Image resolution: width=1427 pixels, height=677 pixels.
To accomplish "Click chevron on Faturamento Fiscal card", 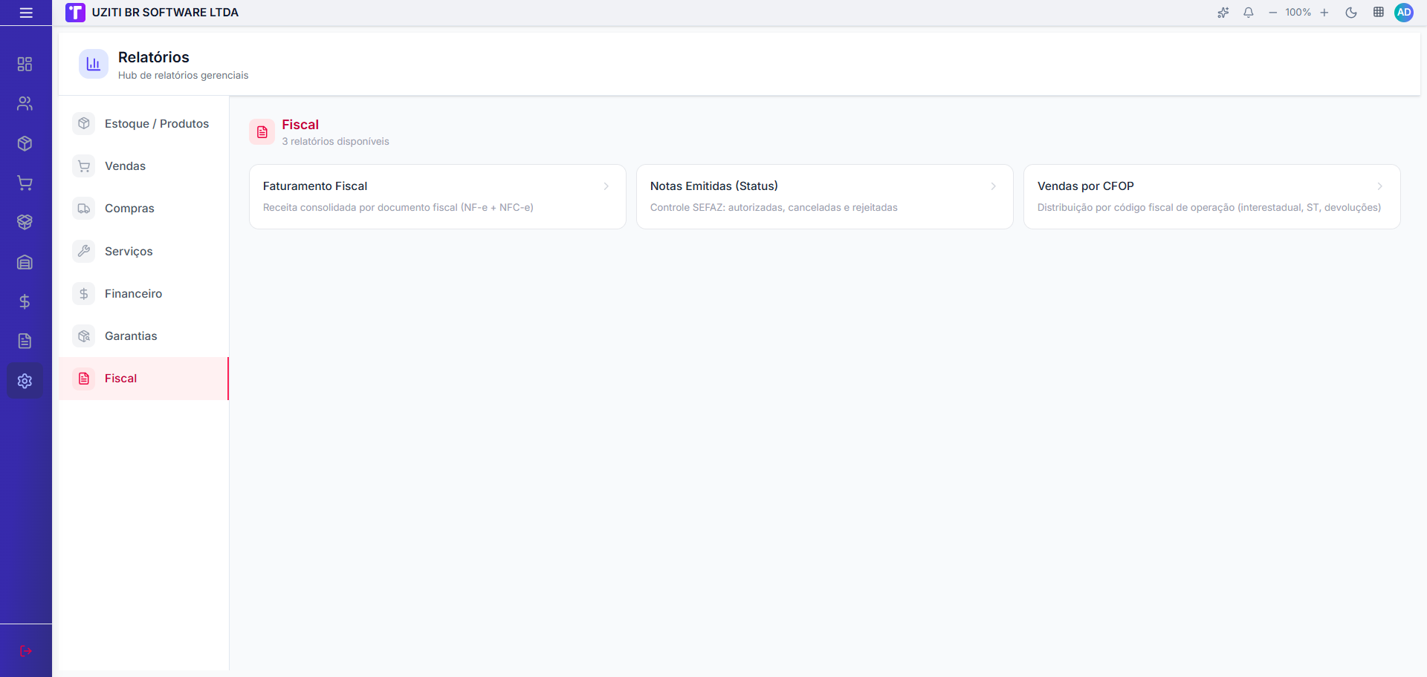I will click(606, 186).
